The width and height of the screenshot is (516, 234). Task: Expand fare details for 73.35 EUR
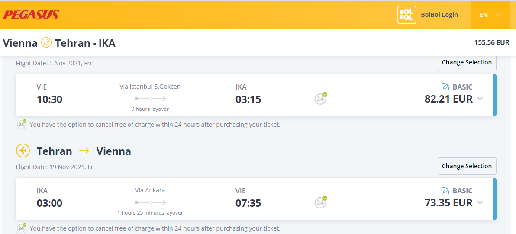480,202
